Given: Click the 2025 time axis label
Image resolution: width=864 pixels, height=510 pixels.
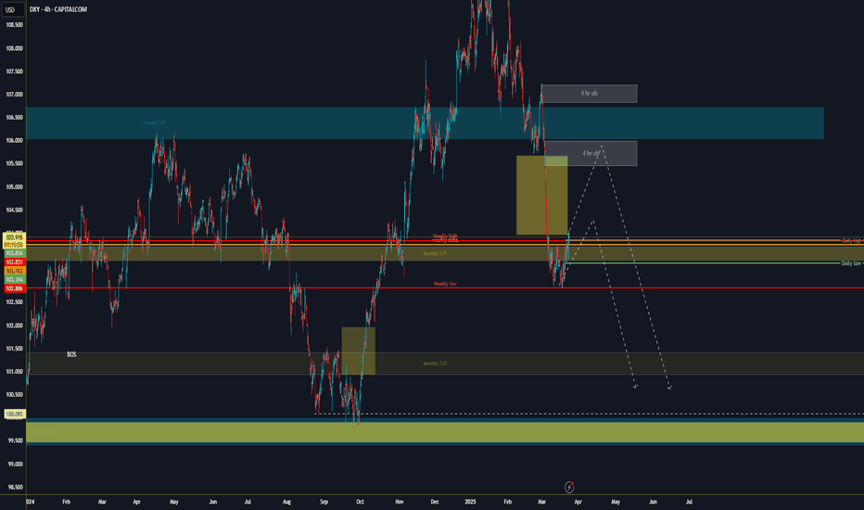Looking at the screenshot, I should click(470, 502).
